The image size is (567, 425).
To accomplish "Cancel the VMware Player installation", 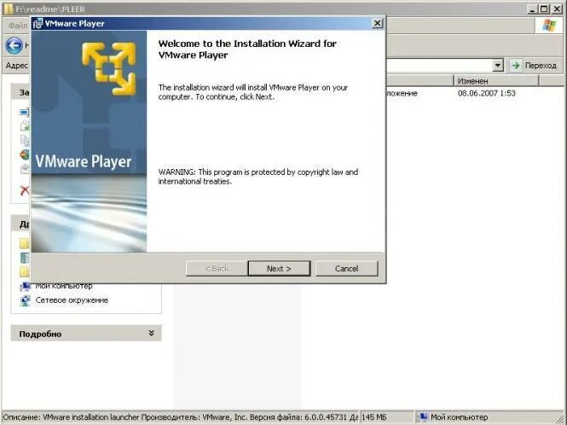I will coord(346,269).
